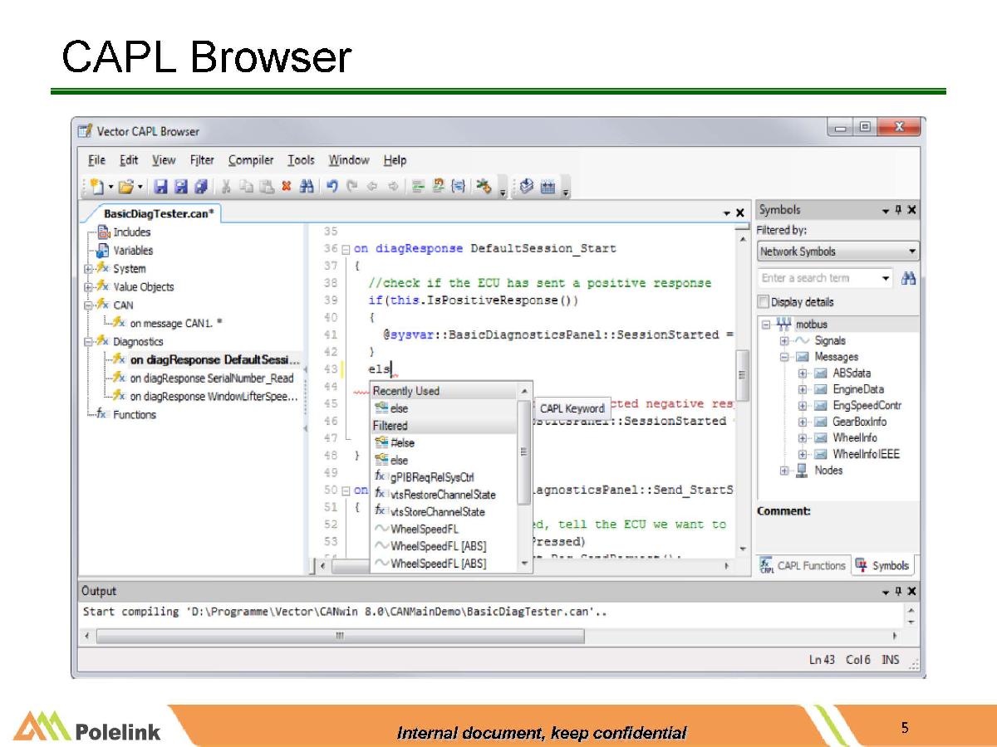Switch to the CAPL Functions tab
The image size is (997, 747).
click(803, 566)
